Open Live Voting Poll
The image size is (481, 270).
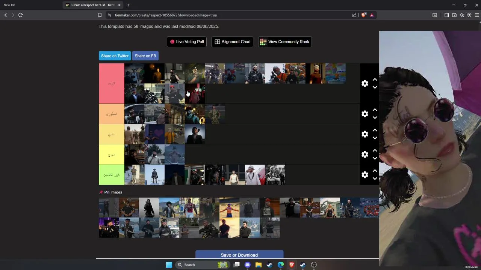187,42
